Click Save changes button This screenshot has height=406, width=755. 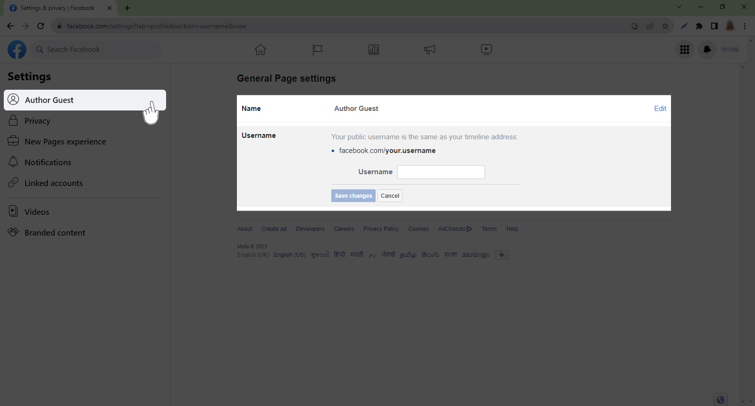coord(353,196)
